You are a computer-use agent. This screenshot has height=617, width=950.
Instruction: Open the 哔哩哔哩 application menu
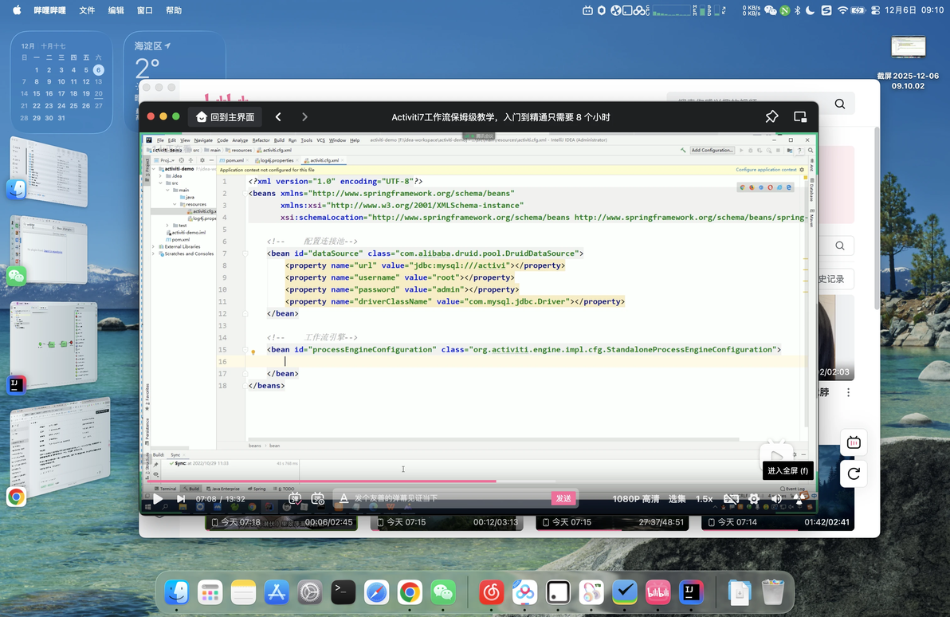coord(49,10)
